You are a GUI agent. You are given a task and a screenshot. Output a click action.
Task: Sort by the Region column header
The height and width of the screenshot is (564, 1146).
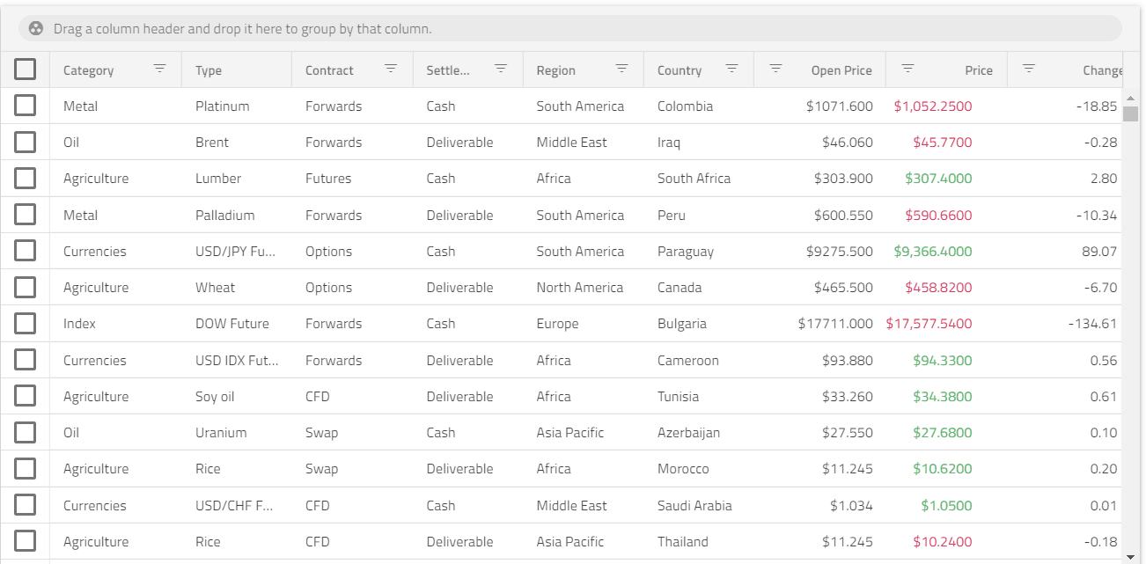point(555,70)
